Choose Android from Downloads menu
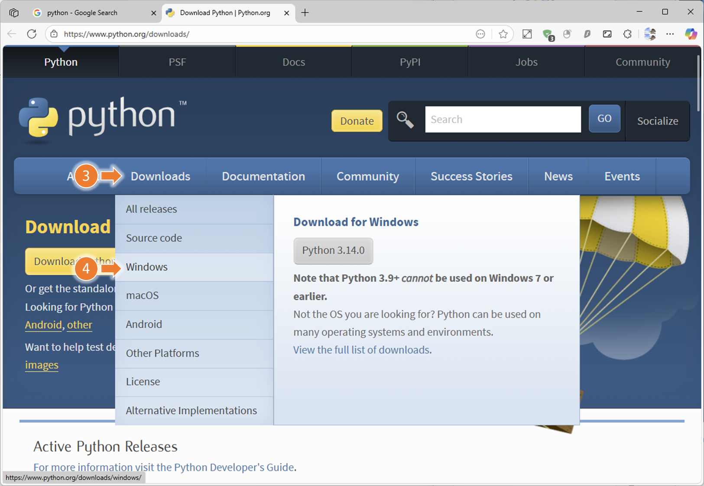The height and width of the screenshot is (486, 704). 194,324
